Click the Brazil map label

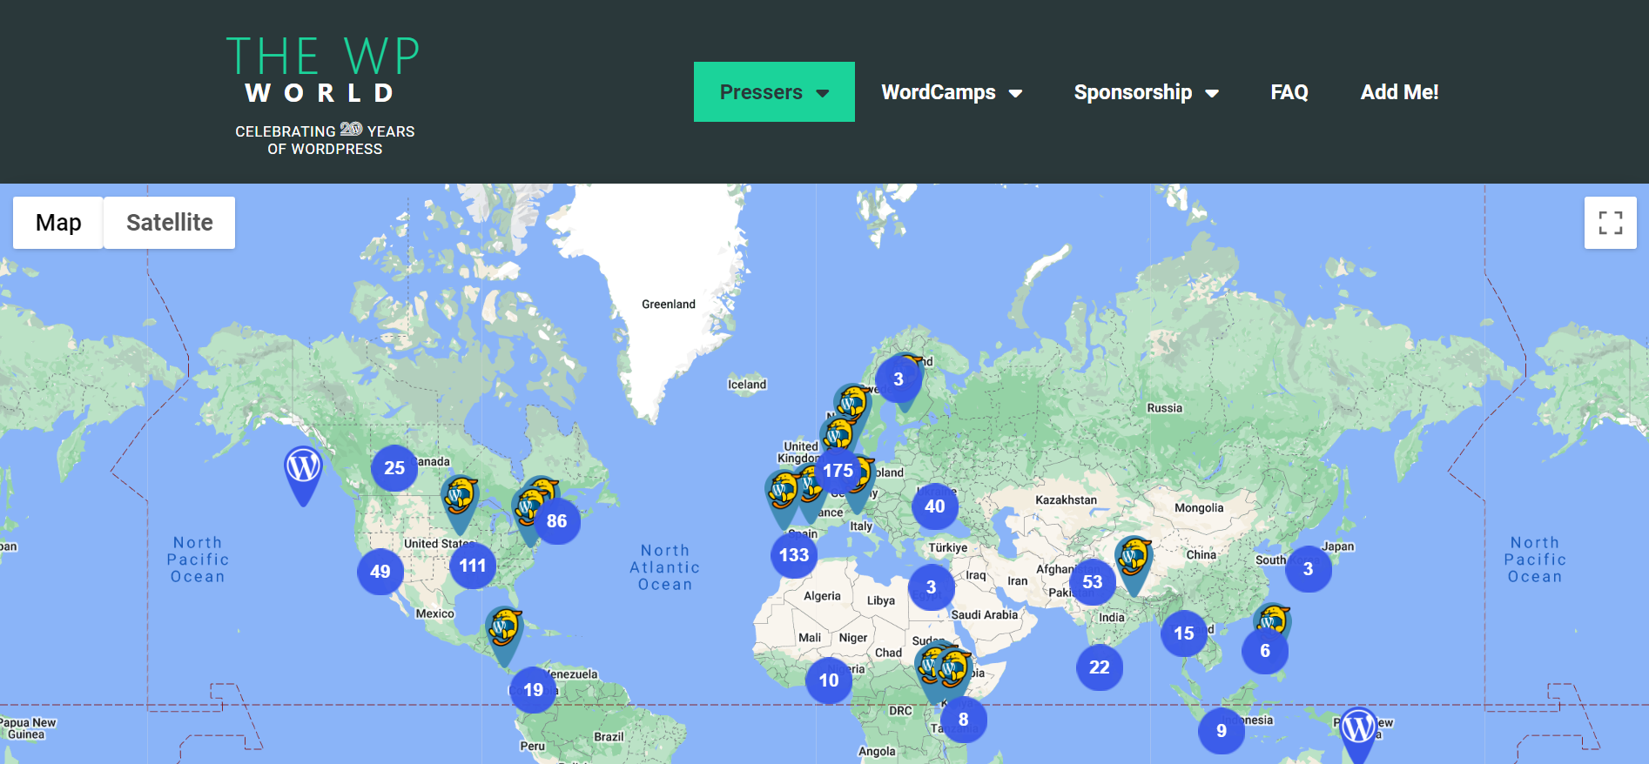(x=609, y=737)
